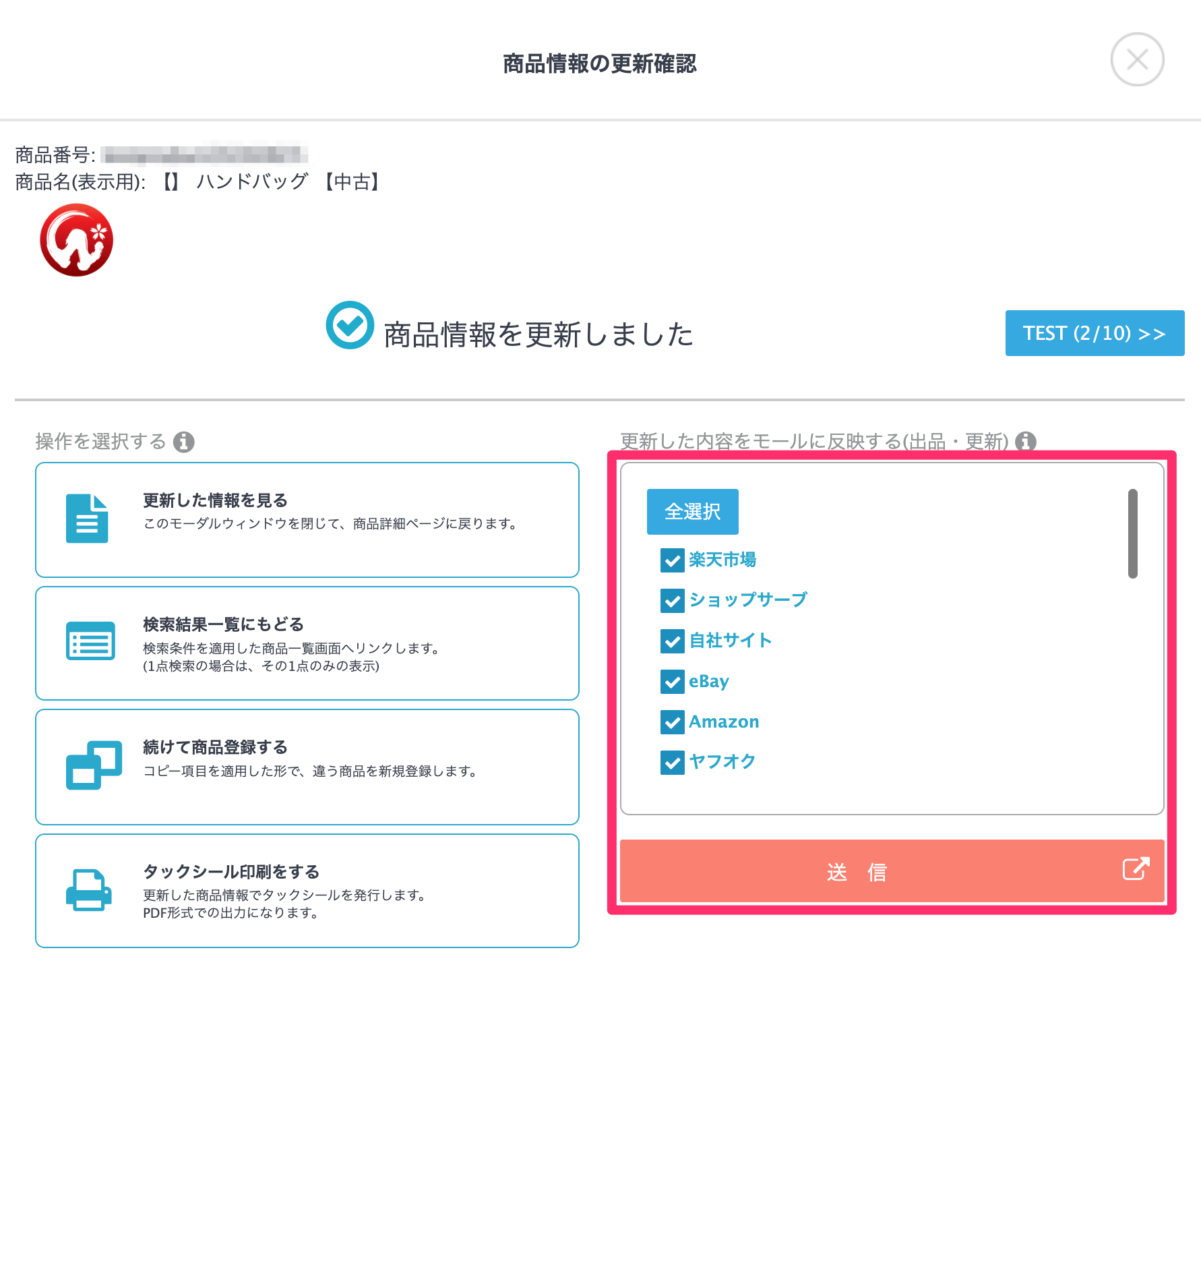Toggle the eBay checkbox

pyautogui.click(x=673, y=682)
